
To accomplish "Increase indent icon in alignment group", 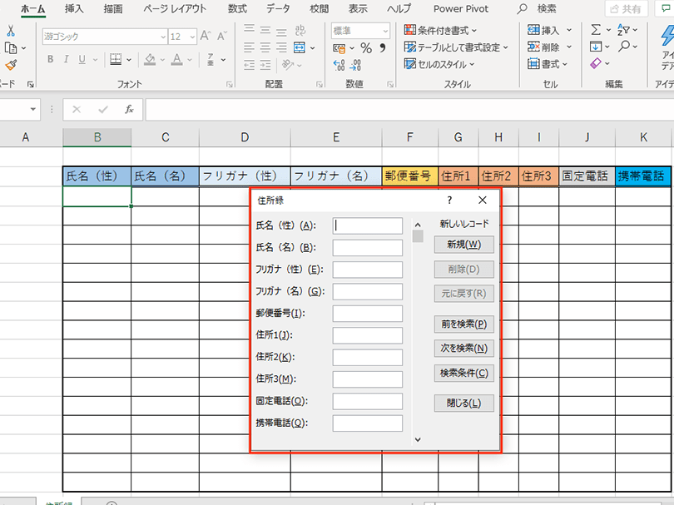I will click(x=265, y=65).
